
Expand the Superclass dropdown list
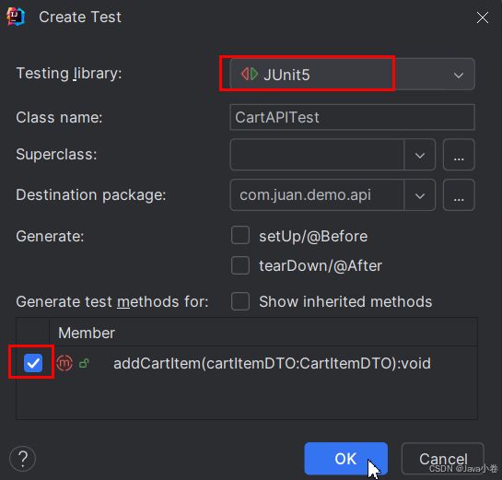point(420,156)
